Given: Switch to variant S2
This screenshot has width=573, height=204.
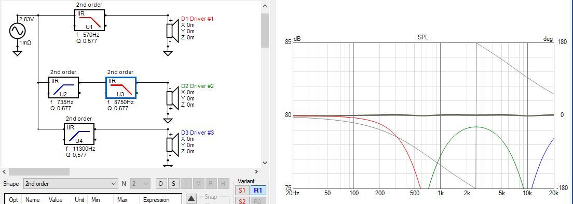Looking at the screenshot, I should (242, 201).
